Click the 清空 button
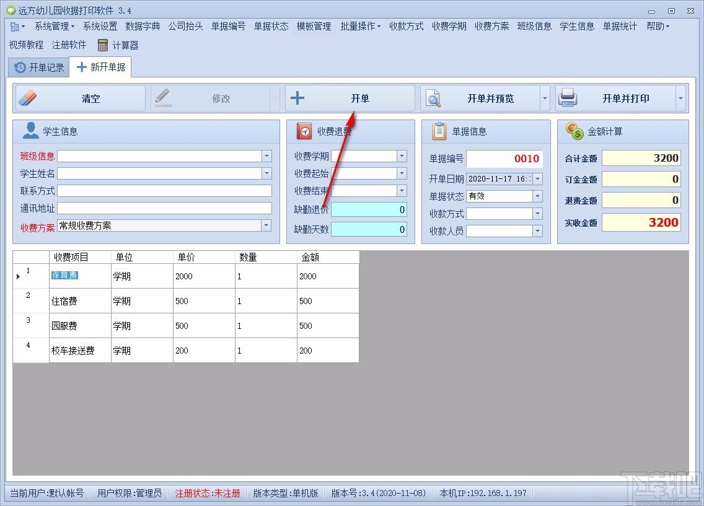This screenshot has width=704, height=506. pyautogui.click(x=81, y=98)
